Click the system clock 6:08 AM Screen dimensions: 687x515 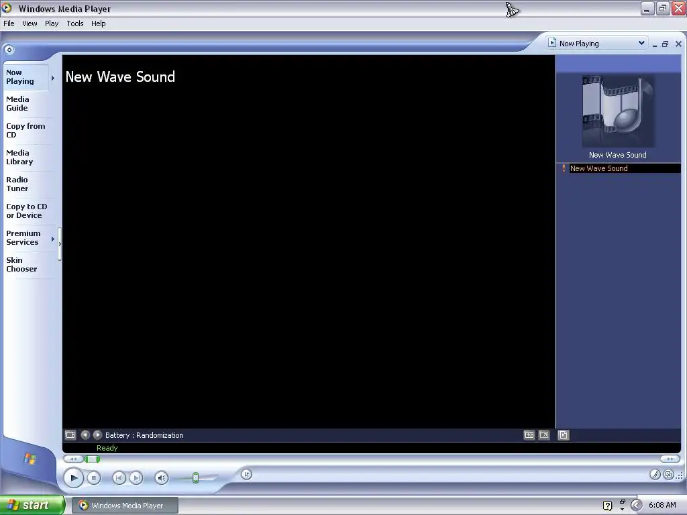[662, 506]
